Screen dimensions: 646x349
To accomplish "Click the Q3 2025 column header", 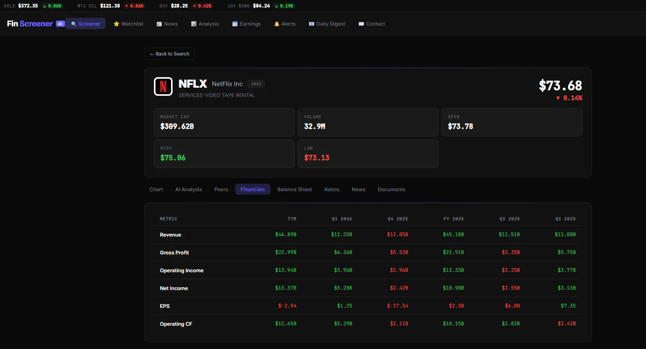I will [x=510, y=219].
